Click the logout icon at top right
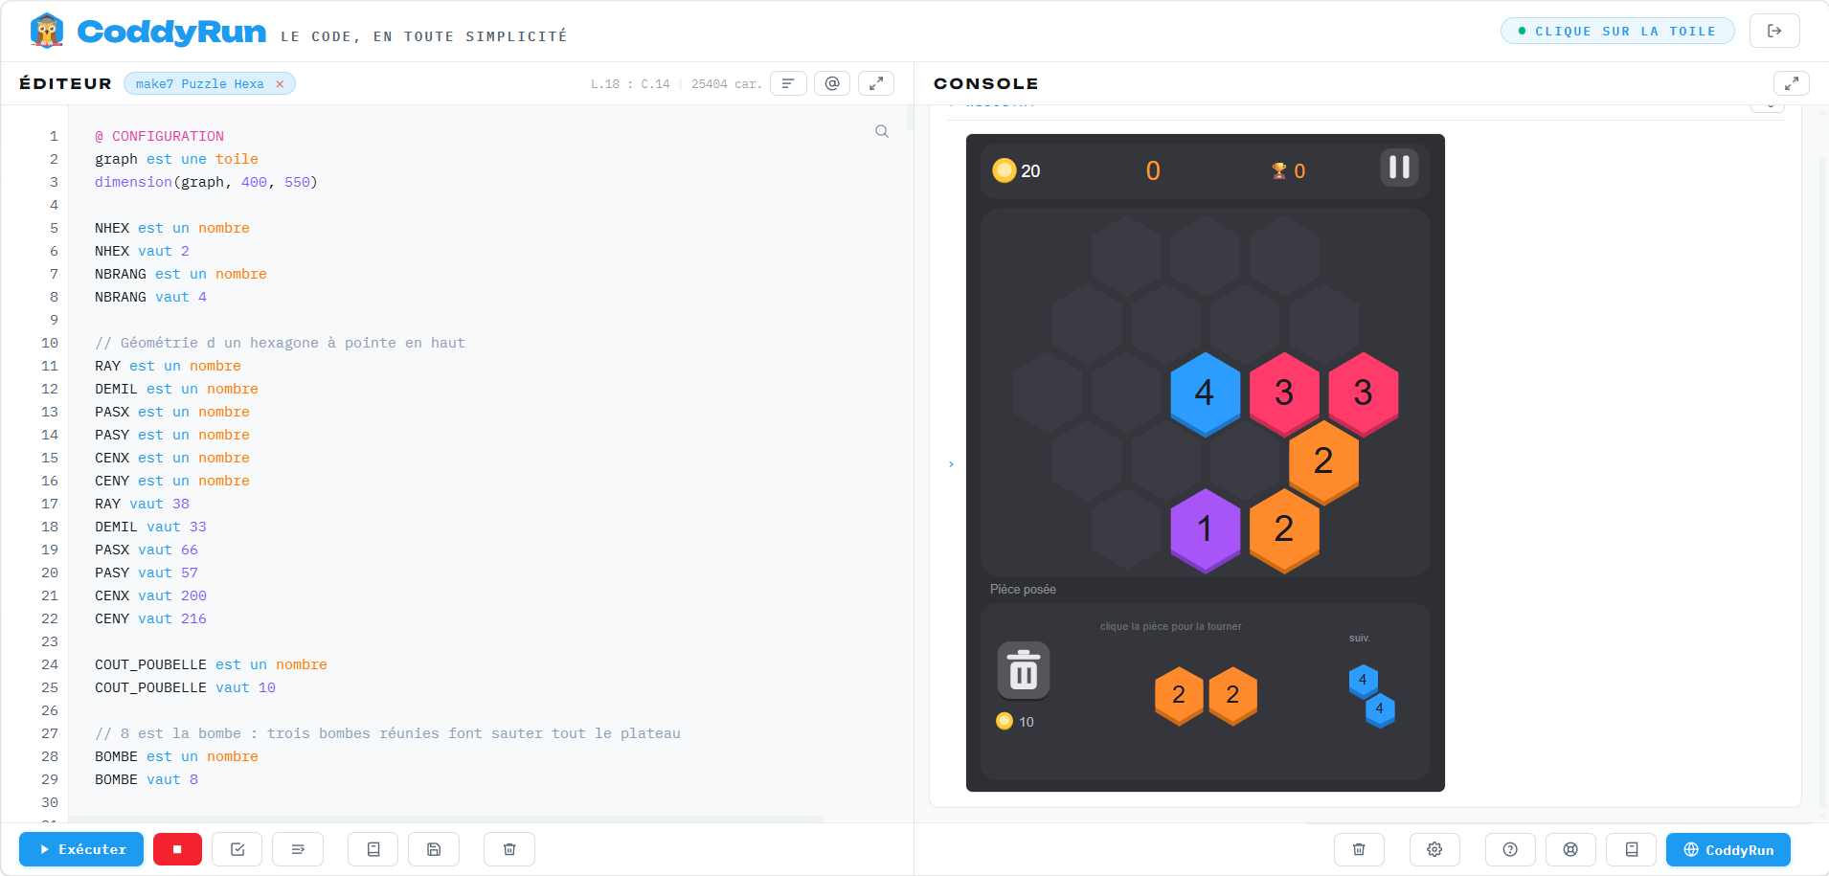1829x876 pixels. [1774, 31]
